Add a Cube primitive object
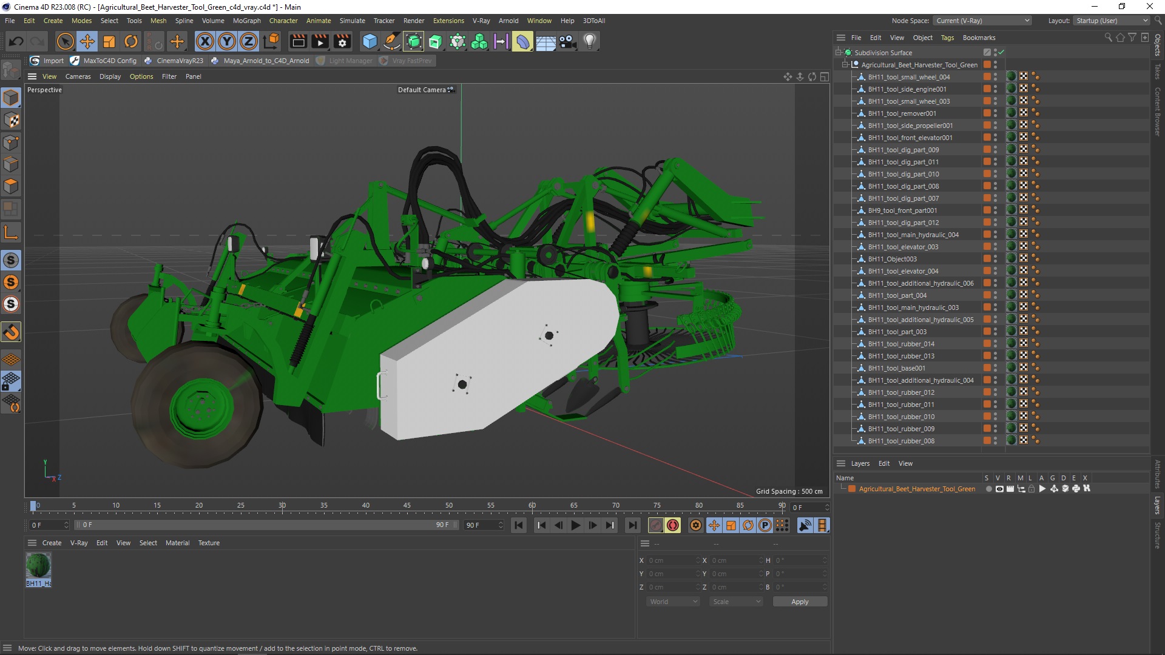The image size is (1165, 655). tap(370, 41)
